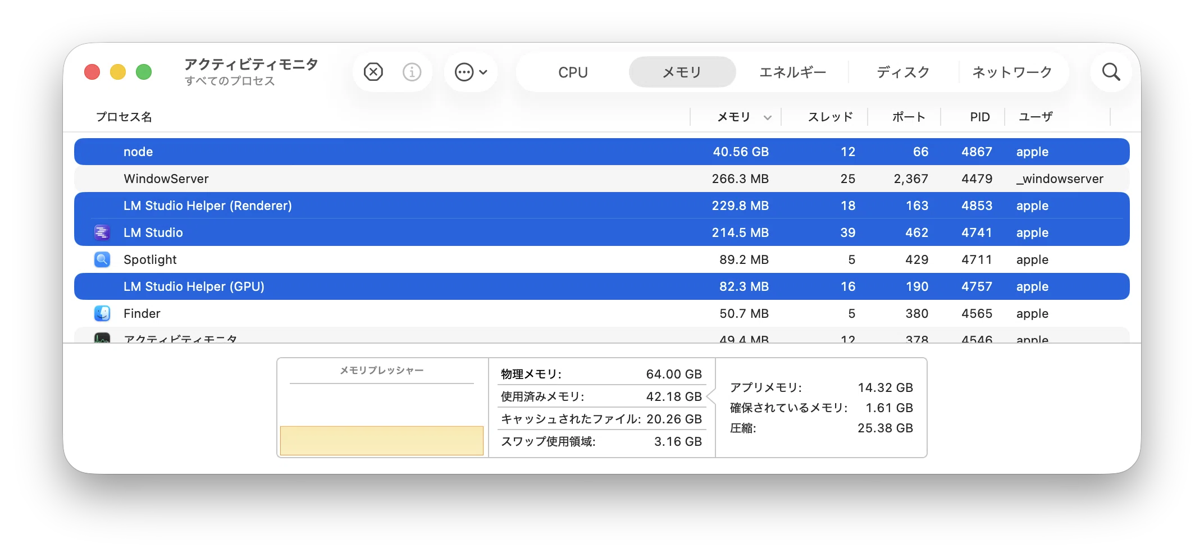Viewport: 1204px width, 557px height.
Task: Click the 圧縮 25.38 GB value
Action: (885, 428)
